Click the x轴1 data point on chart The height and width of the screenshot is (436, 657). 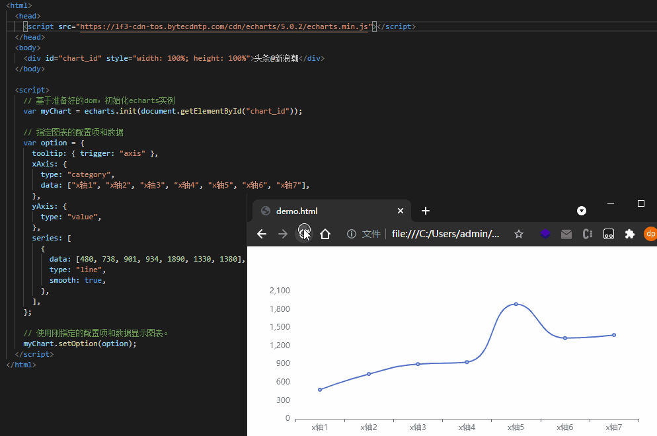coord(320,390)
